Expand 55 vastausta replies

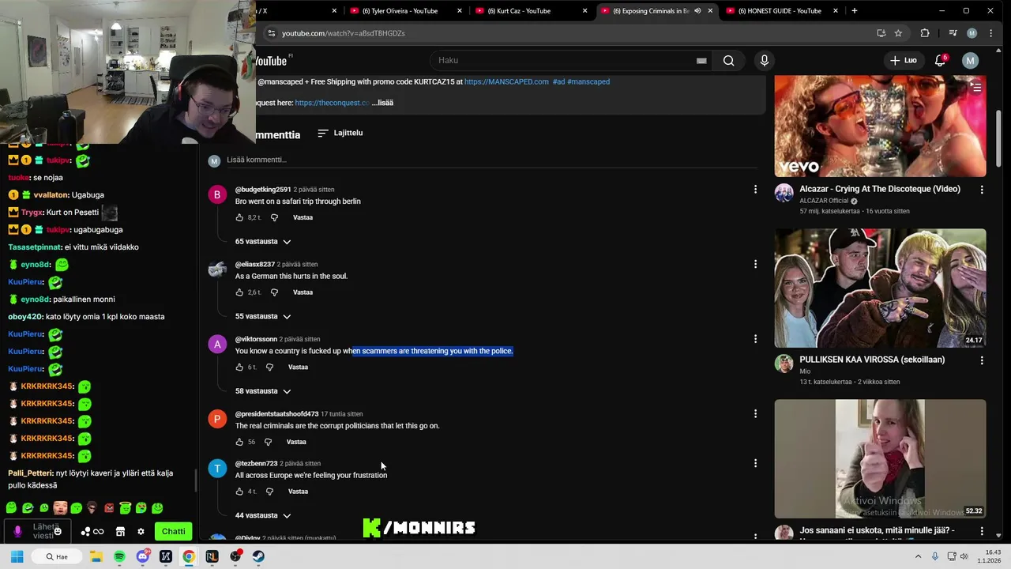coord(263,316)
